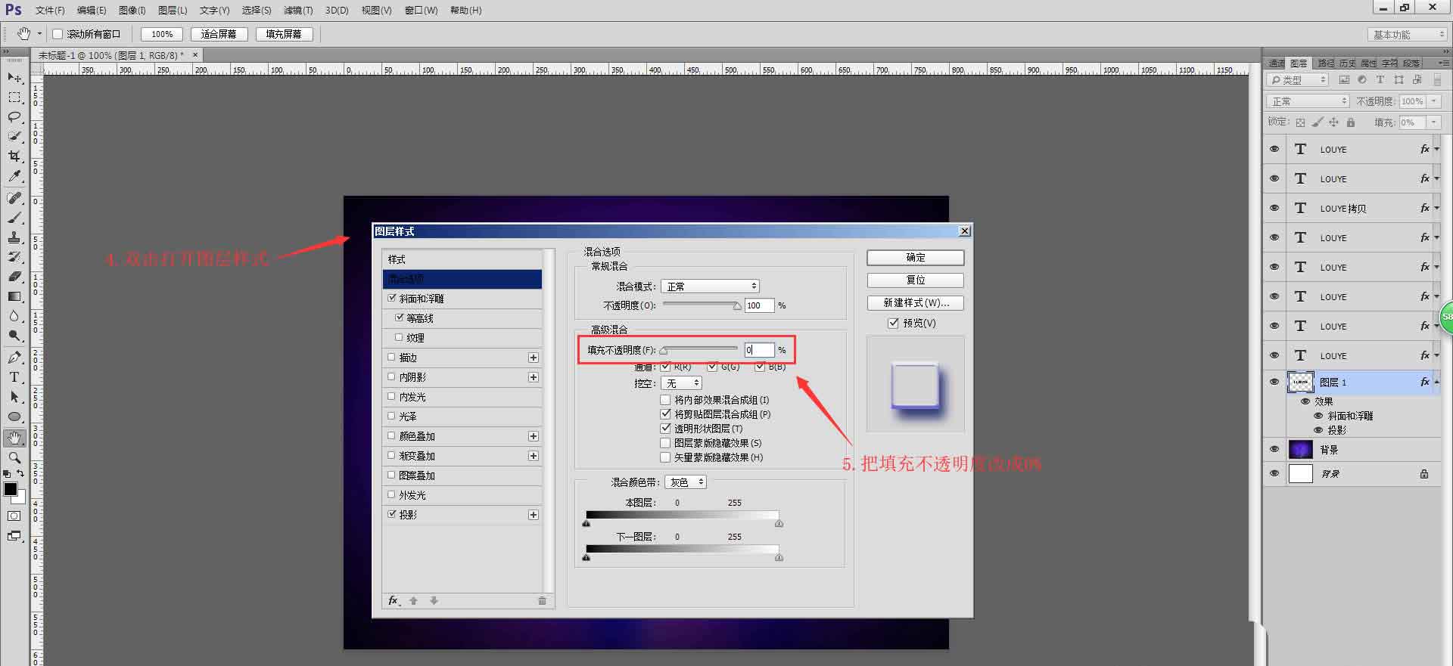
Task: Select the Gradient tool
Action: coord(14,296)
